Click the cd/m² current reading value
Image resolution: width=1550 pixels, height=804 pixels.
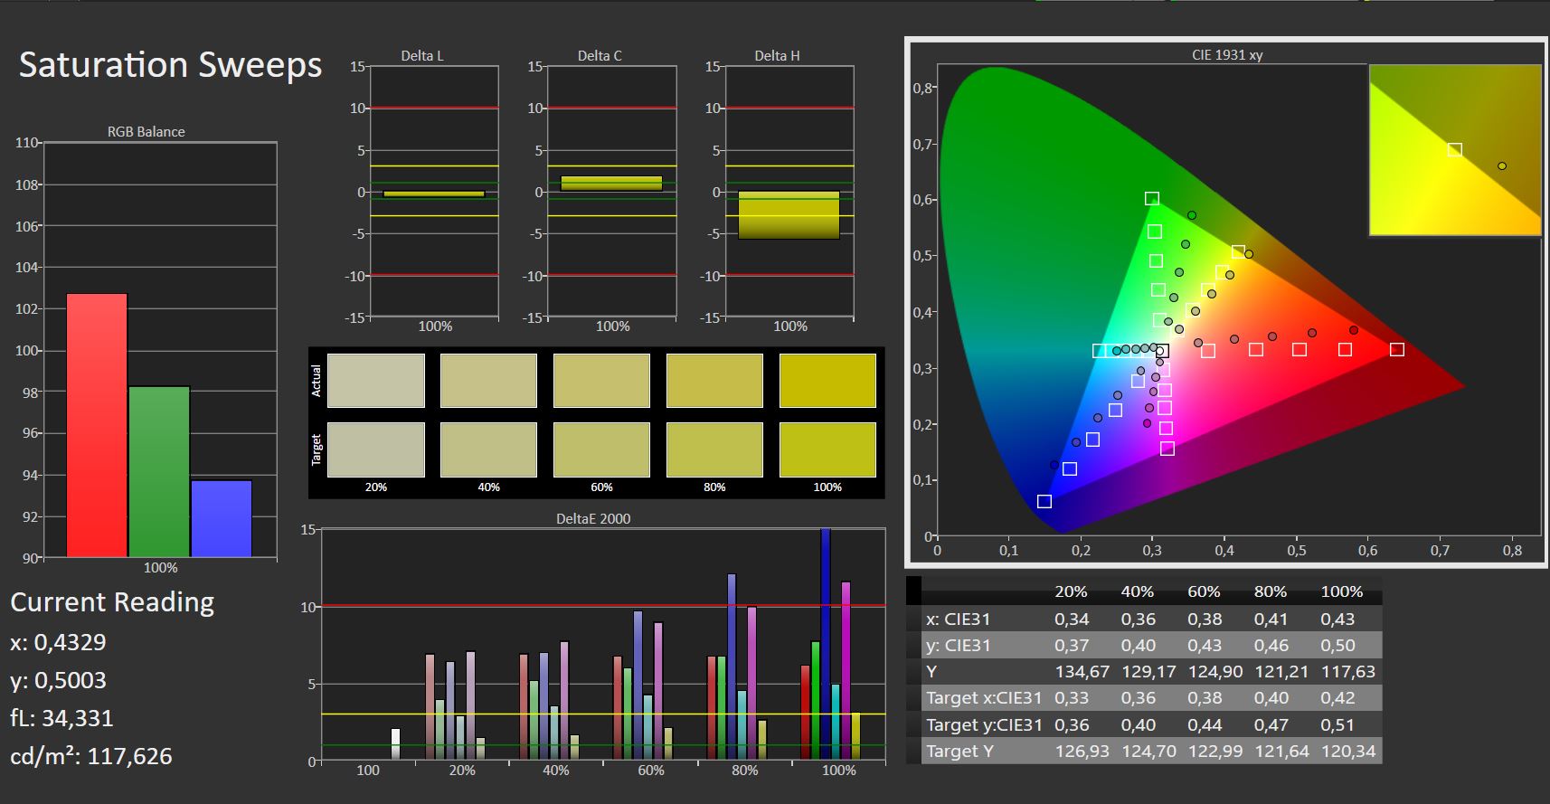coord(129,756)
